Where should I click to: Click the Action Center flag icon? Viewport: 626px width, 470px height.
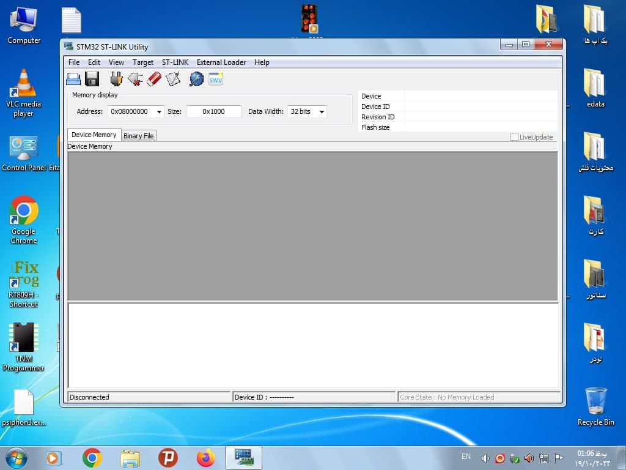pos(559,458)
